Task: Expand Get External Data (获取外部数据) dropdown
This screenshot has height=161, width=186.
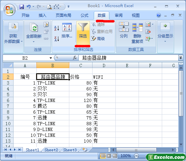Action: coord(22,41)
